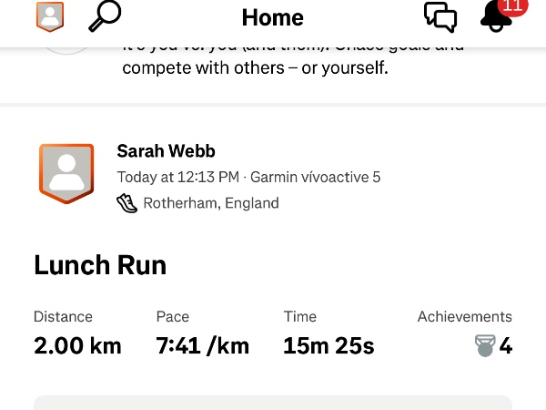Tap the 15m 25s time value

pyautogui.click(x=329, y=346)
